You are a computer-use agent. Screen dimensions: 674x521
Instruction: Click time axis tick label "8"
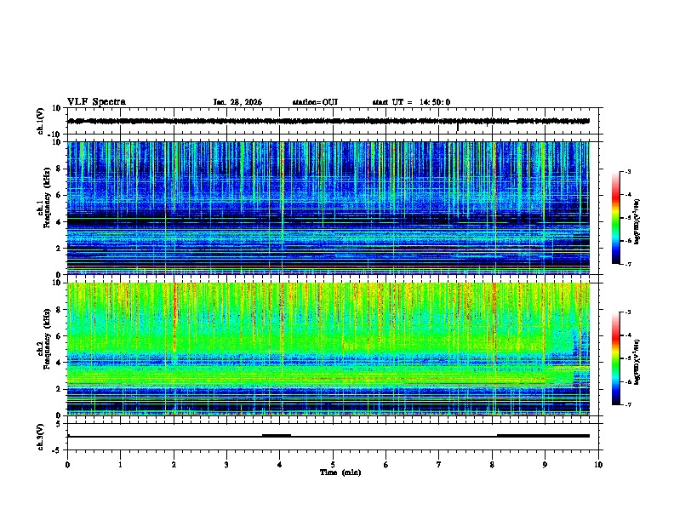pyautogui.click(x=492, y=465)
